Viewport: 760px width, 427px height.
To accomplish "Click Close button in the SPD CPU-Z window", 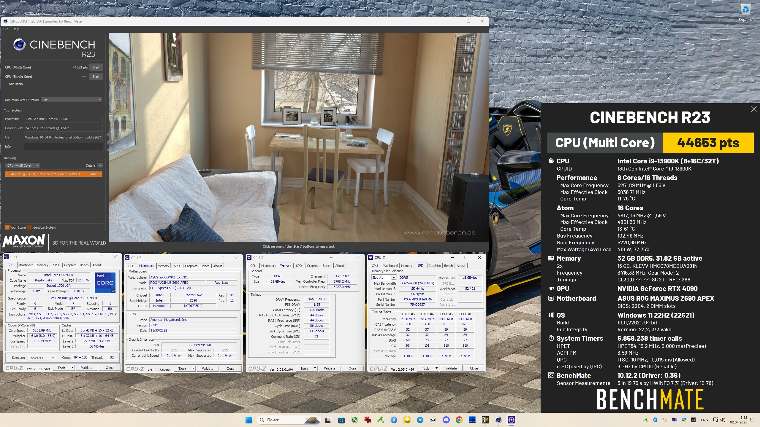I will click(x=474, y=368).
